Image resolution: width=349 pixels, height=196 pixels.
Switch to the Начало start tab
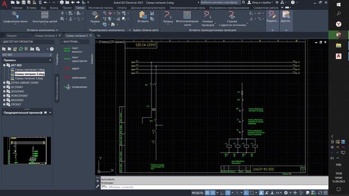coord(11,35)
